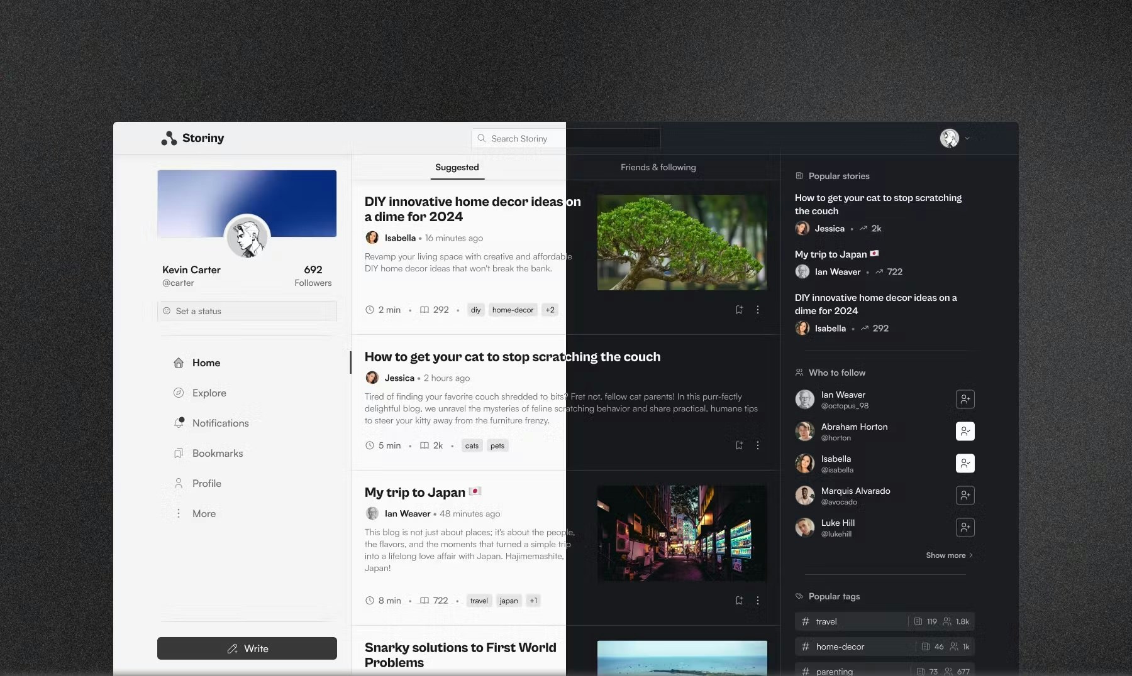
Task: Click the Search Storiny input
Action: pyautogui.click(x=566, y=138)
